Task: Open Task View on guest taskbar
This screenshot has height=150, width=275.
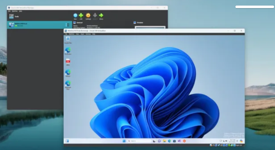Action: (154, 141)
